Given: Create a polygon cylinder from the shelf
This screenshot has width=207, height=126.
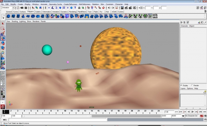Looking at the screenshot, I should click(18, 16).
